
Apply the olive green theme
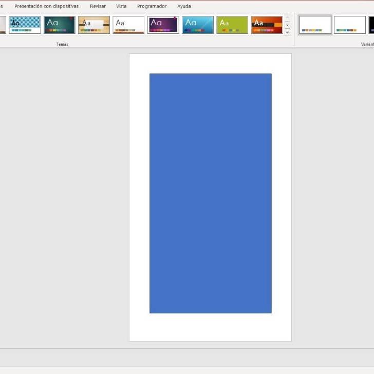232,25
